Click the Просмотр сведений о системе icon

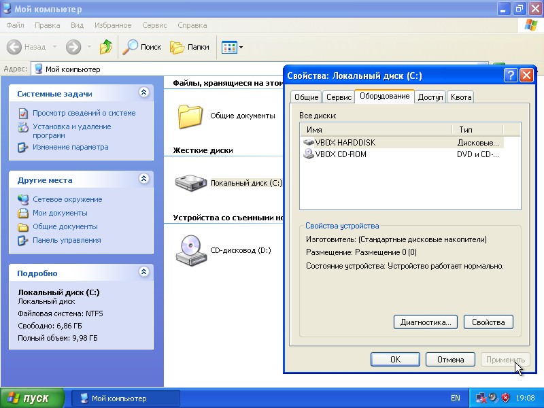tap(23, 113)
